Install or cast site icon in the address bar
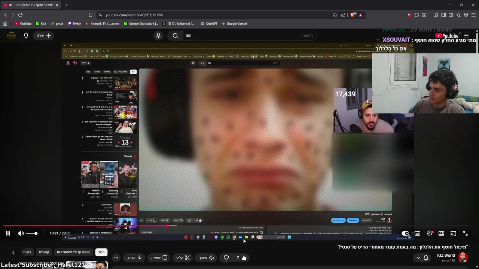This screenshot has width=479, height=269. point(335,15)
